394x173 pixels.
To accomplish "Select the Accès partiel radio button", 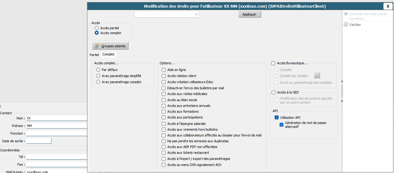I will point(97,28).
